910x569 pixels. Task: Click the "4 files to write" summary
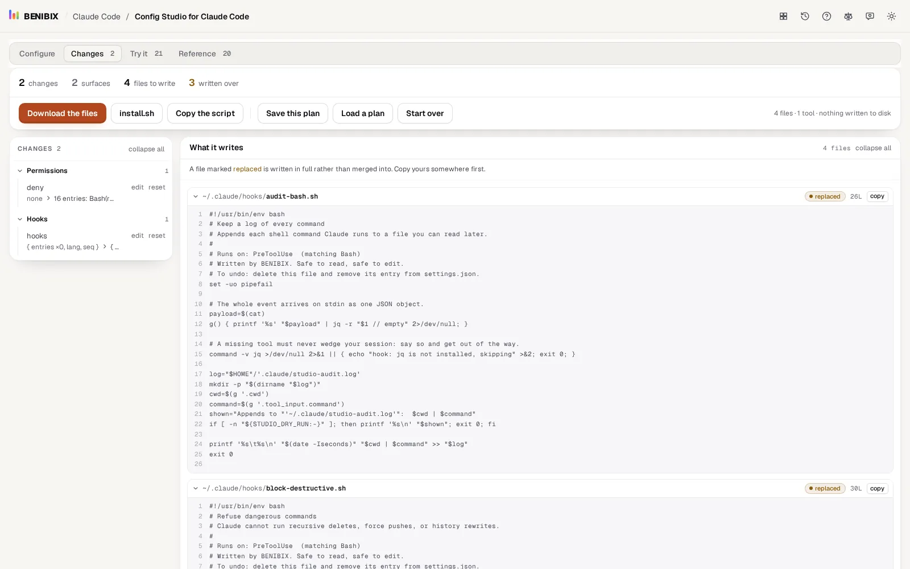click(x=150, y=83)
